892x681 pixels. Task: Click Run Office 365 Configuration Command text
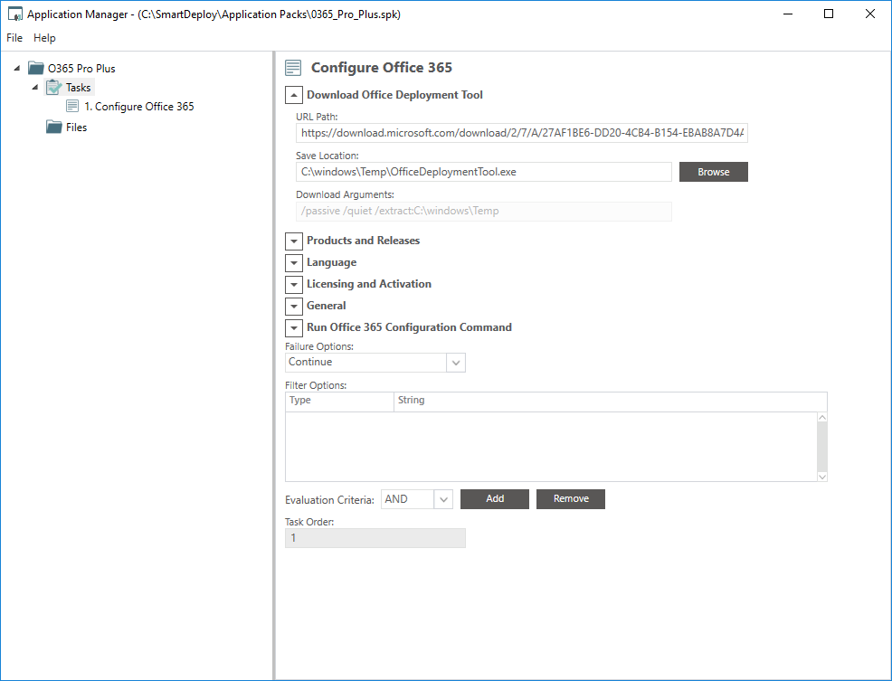tap(409, 327)
